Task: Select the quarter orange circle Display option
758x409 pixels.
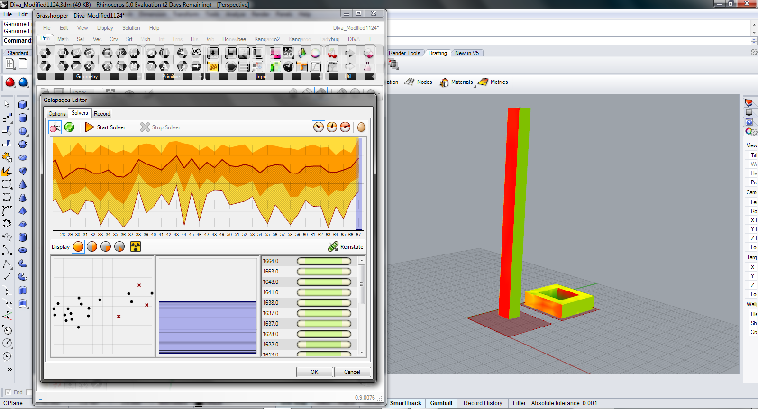Action: 106,246
